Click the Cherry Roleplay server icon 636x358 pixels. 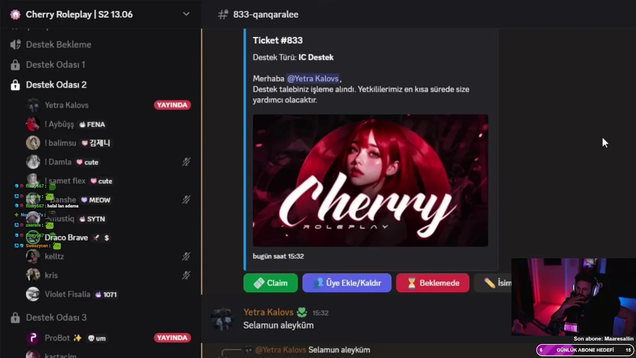click(x=15, y=14)
